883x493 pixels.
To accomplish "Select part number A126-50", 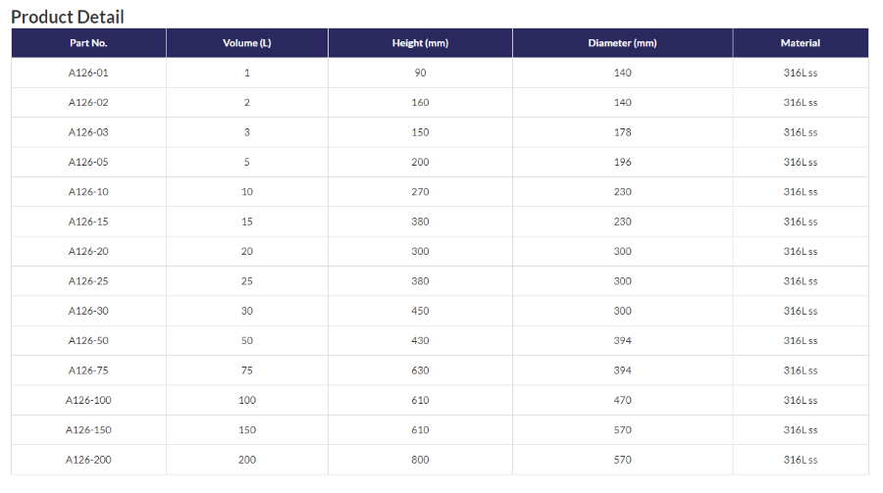I will pyautogui.click(x=88, y=341).
